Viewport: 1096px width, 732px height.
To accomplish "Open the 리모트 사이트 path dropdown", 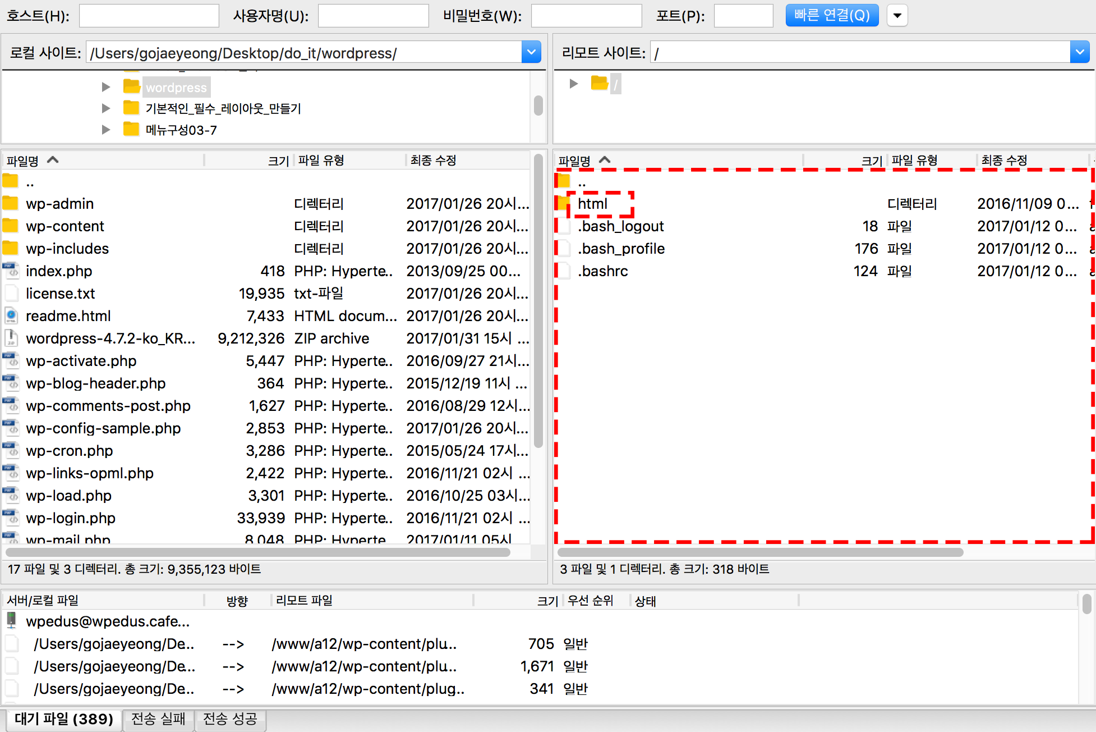I will click(1079, 53).
